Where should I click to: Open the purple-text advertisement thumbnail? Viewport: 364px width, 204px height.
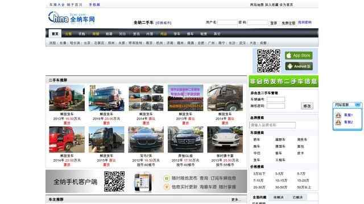pyautogui.click(x=185, y=98)
